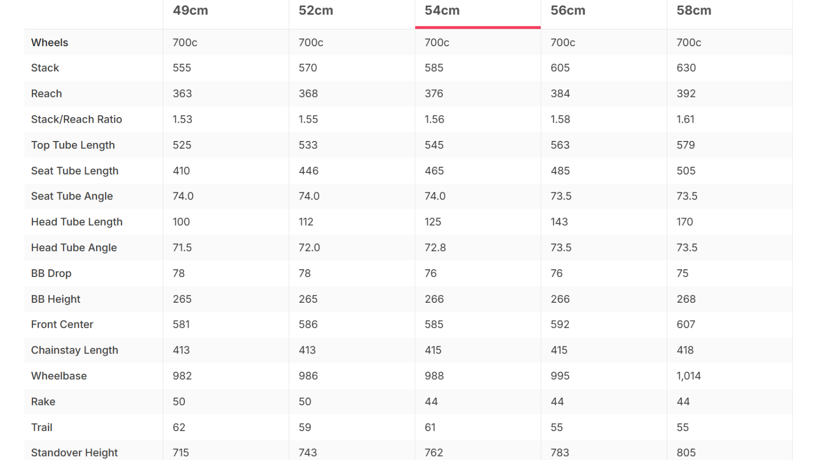818x460 pixels.
Task: Click the Seat Tube Angle label
Action: (72, 196)
